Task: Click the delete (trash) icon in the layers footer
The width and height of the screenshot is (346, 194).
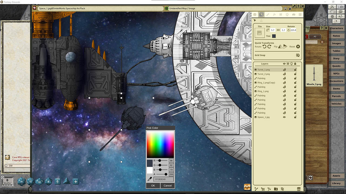Action: (x=299, y=189)
